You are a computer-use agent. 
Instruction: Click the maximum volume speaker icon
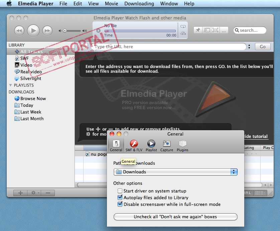(x=85, y=31)
